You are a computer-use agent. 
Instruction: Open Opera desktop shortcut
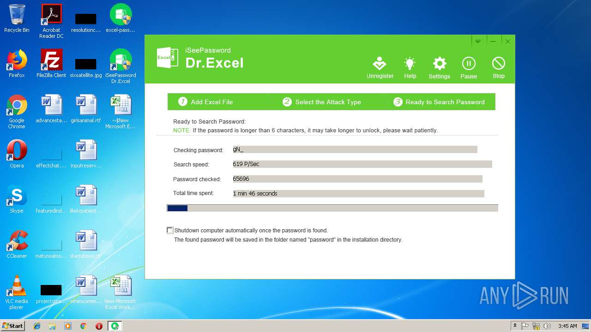tap(17, 154)
